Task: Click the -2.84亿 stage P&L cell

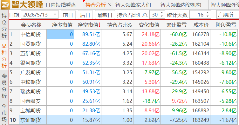Action: tap(224, 110)
